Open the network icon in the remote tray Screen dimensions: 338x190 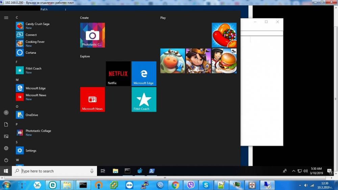299,171
